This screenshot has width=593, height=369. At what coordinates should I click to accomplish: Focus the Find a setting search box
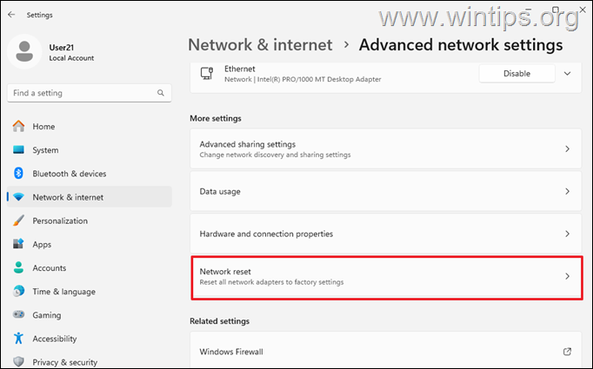[x=83, y=93]
